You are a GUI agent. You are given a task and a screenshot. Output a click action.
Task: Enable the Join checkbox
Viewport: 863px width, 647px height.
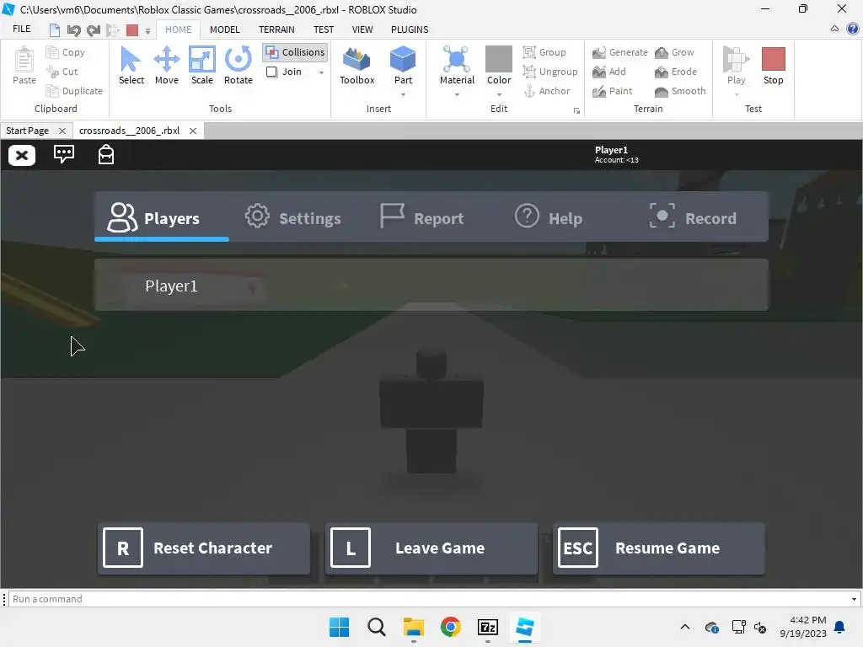pos(272,72)
